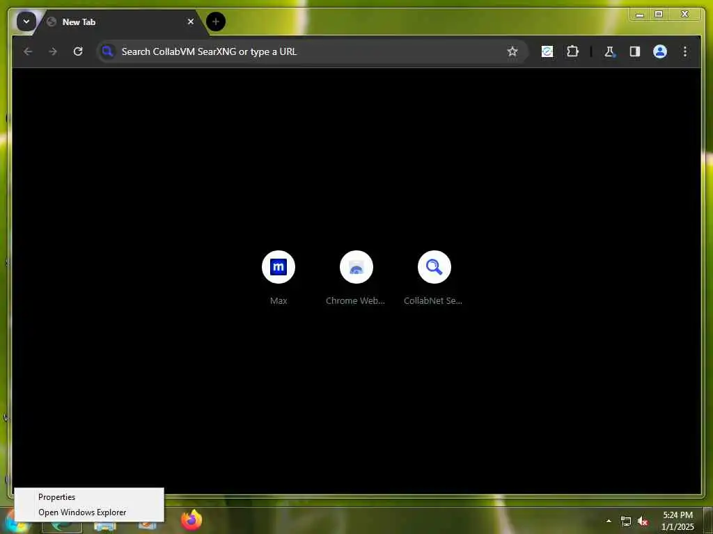This screenshot has height=534, width=713.
Task: Click the CollabNet Se... shortcut label
Action: [433, 300]
